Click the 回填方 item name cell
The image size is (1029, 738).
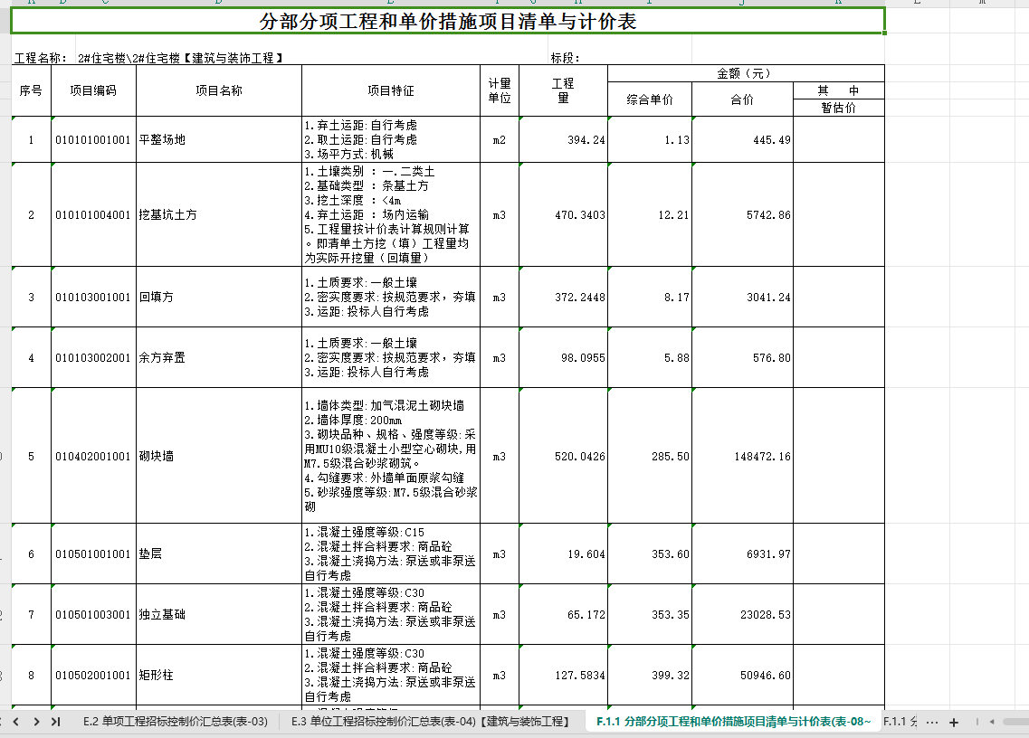[218, 298]
